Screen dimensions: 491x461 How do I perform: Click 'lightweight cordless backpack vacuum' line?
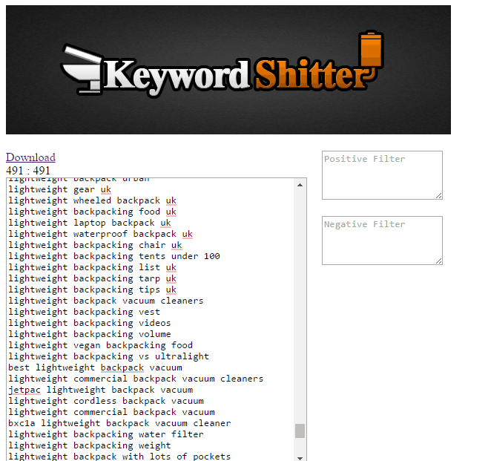106,401
